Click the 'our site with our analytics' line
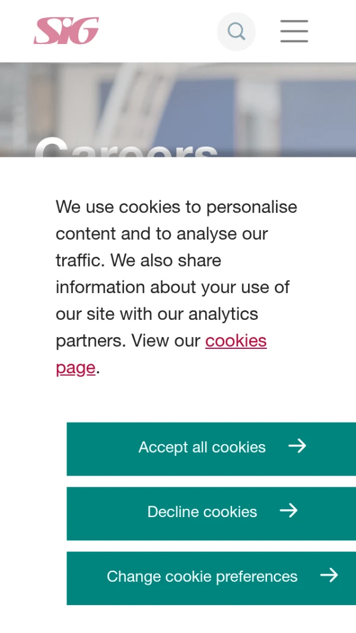Screen dimensions: 356x633 click(157, 314)
